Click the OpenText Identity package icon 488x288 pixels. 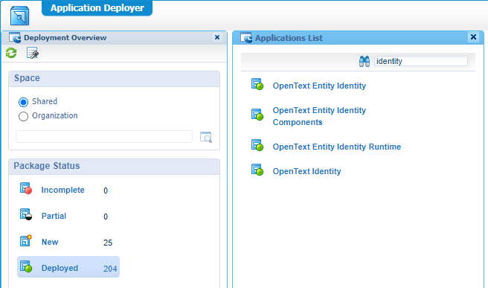pos(257,170)
